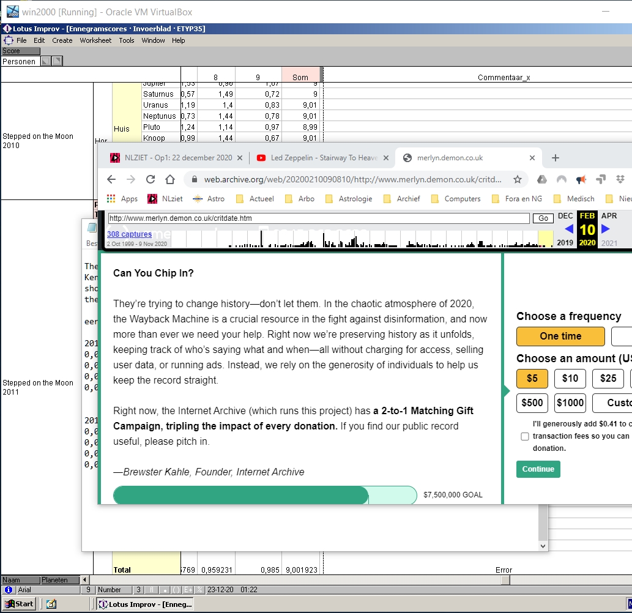Activate Lotus Improv taskbar button
The height and width of the screenshot is (613, 632).
[x=146, y=604]
